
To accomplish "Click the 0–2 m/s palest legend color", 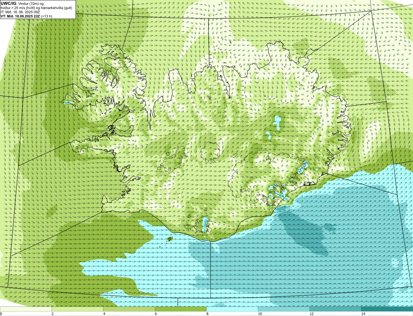I will coord(26,309).
